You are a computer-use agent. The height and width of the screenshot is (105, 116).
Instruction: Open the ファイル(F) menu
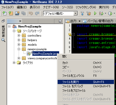pos(7,7)
